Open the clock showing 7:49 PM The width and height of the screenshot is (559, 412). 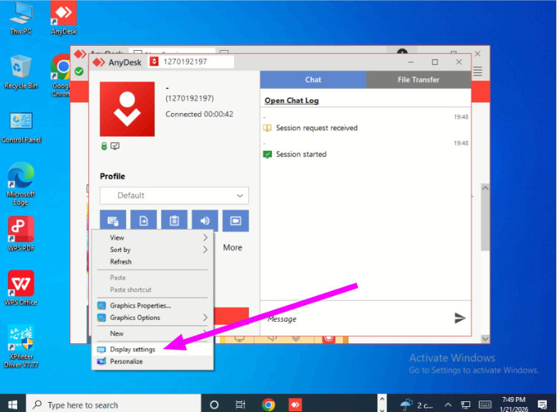click(x=514, y=405)
